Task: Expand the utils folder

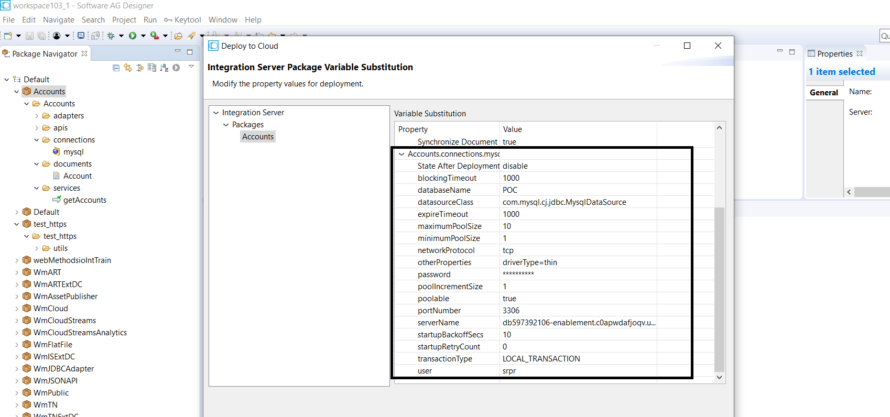Action: click(37, 248)
